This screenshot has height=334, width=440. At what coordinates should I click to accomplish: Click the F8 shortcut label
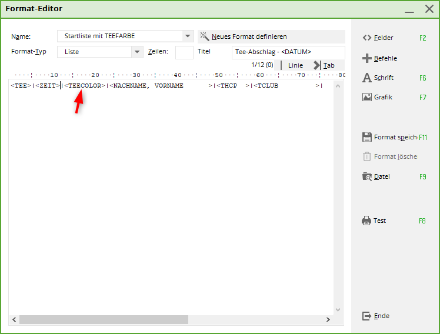(422, 221)
